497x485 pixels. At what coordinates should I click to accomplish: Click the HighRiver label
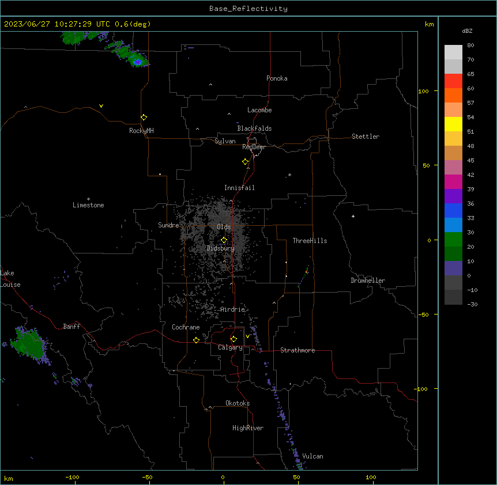click(x=248, y=428)
